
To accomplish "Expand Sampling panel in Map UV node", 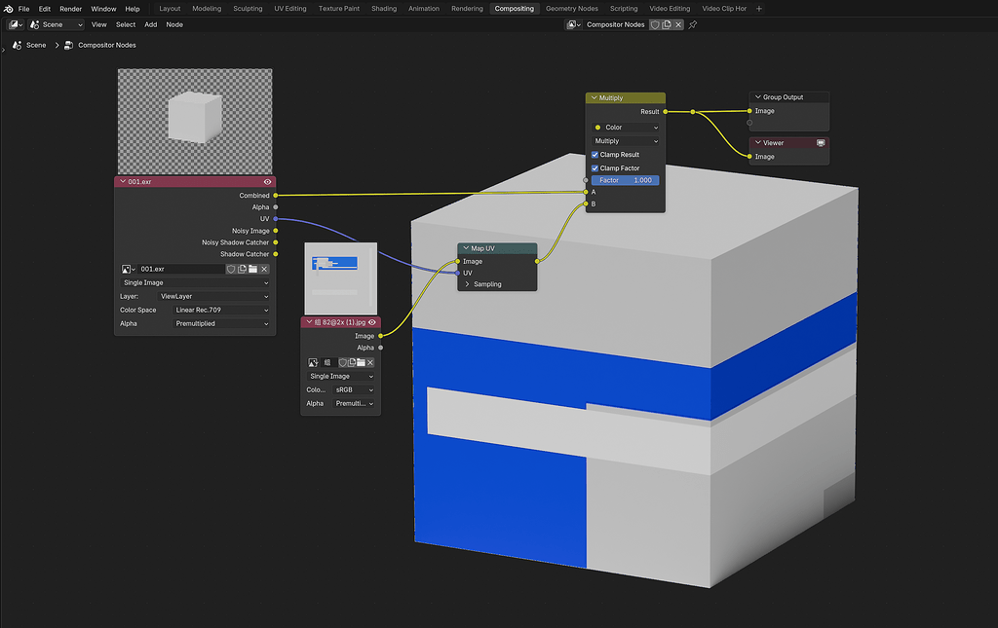I will click(467, 284).
